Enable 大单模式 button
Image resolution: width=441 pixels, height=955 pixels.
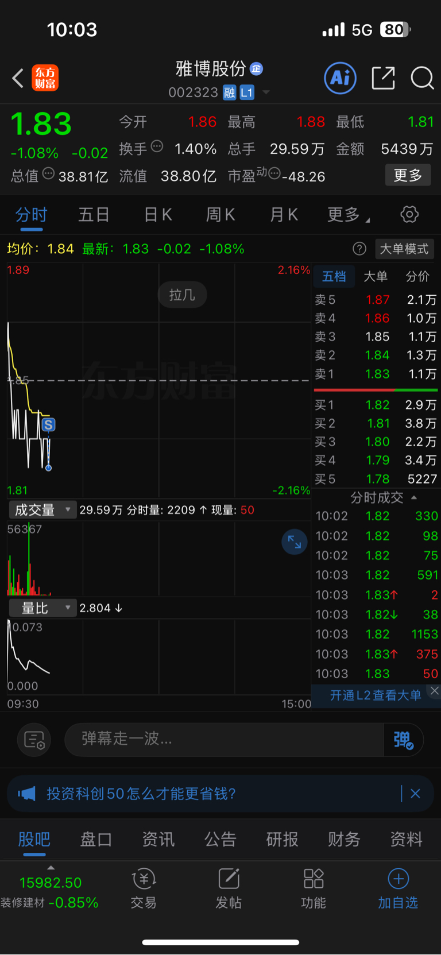404,249
